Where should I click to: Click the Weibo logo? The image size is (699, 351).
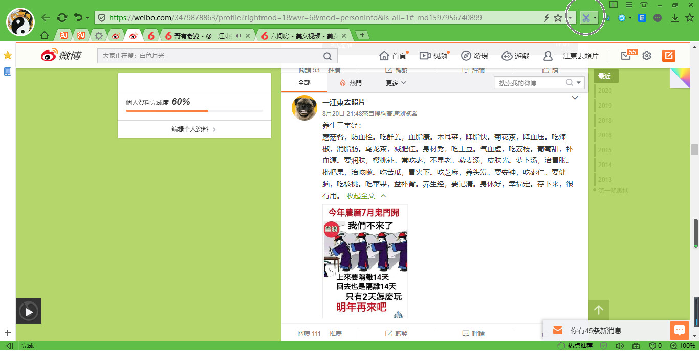point(61,56)
